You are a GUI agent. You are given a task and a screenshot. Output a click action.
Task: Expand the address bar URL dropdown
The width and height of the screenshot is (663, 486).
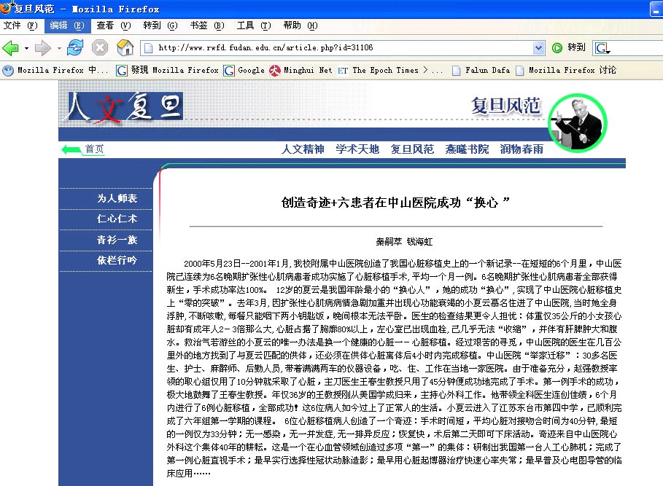pos(539,48)
